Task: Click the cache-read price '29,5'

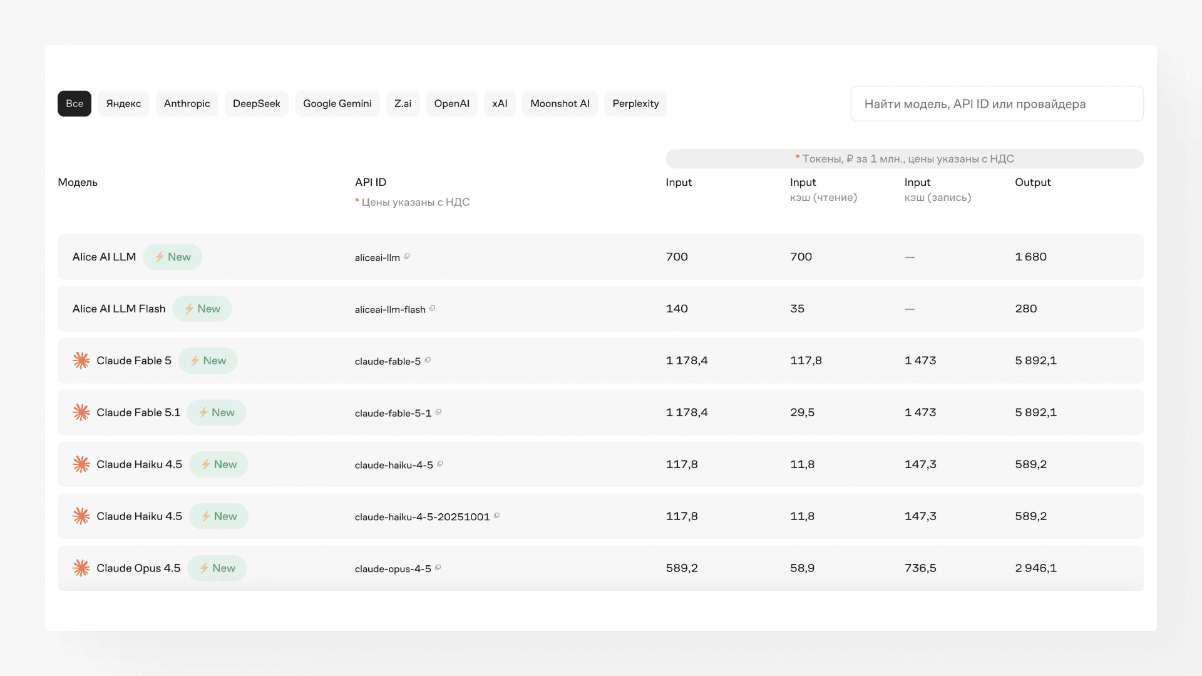Action: [803, 412]
